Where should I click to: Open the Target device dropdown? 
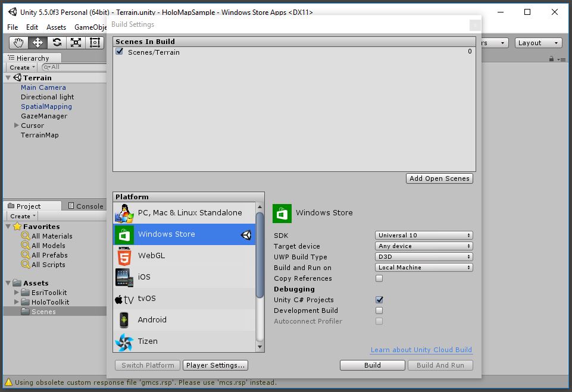coord(424,246)
